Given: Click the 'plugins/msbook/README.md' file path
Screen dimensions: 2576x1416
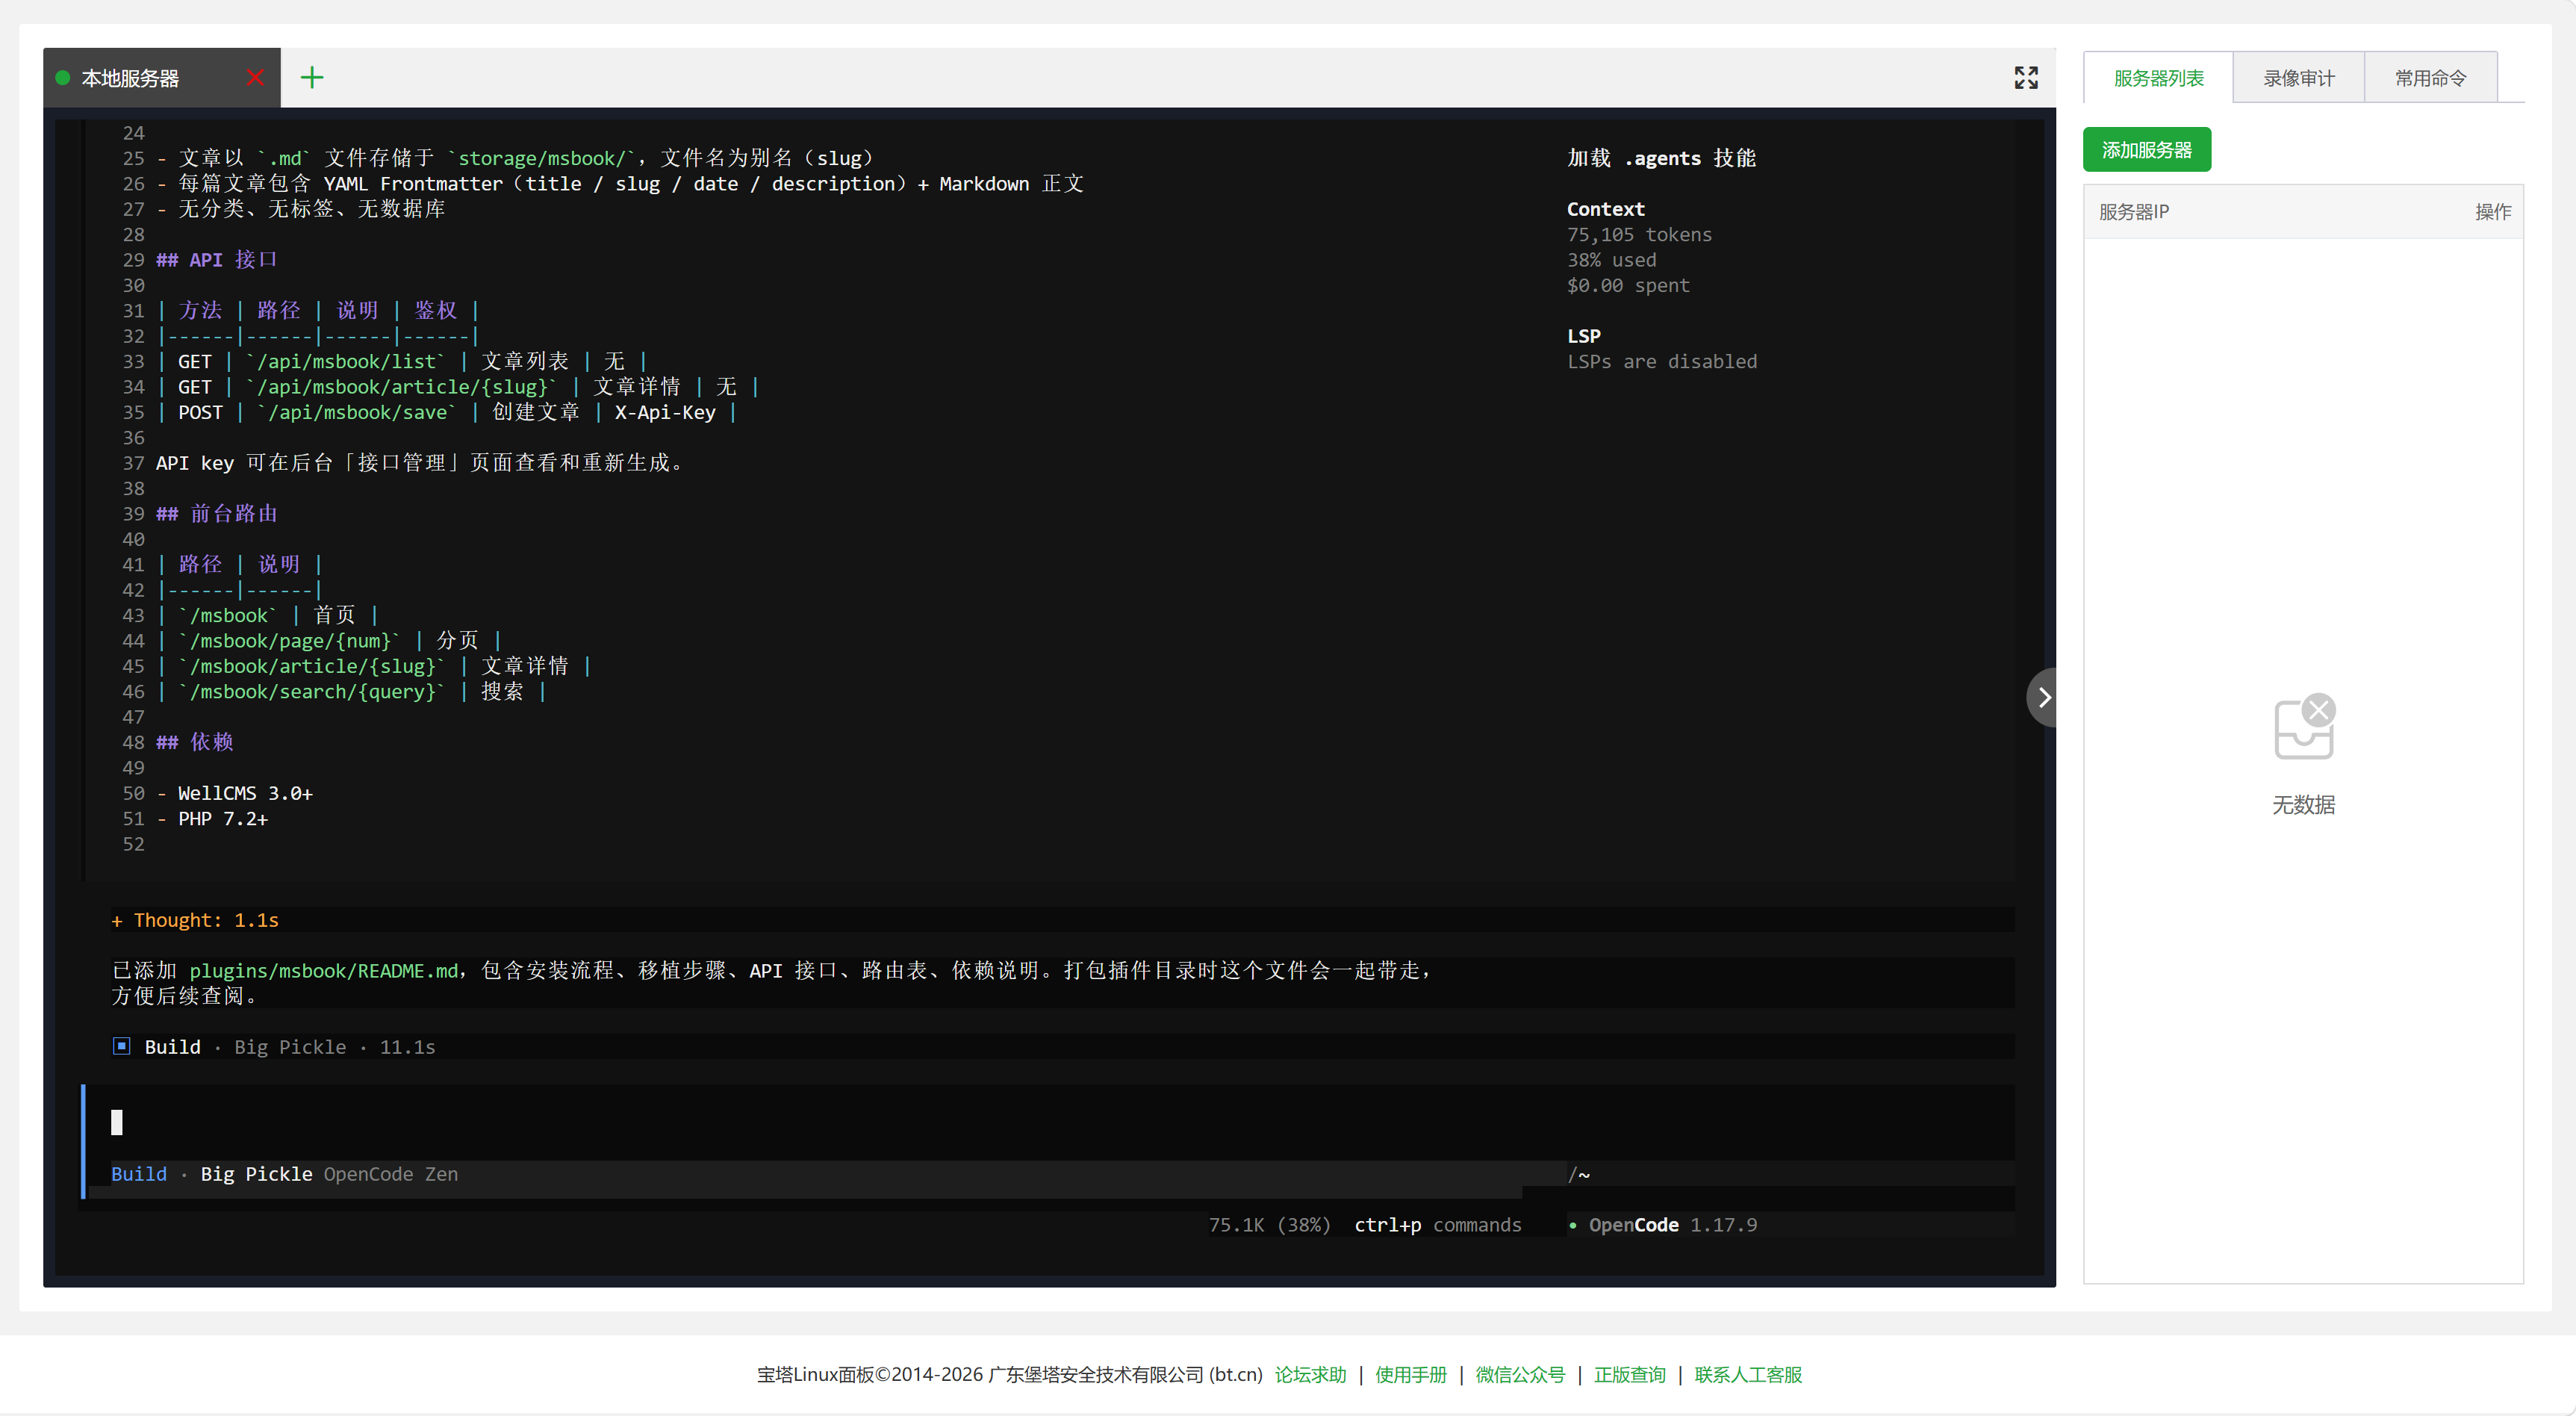Looking at the screenshot, I should (324, 971).
